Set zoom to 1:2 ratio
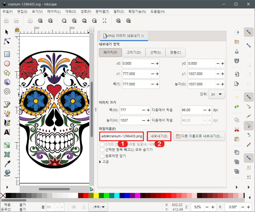 tap(40, 21)
